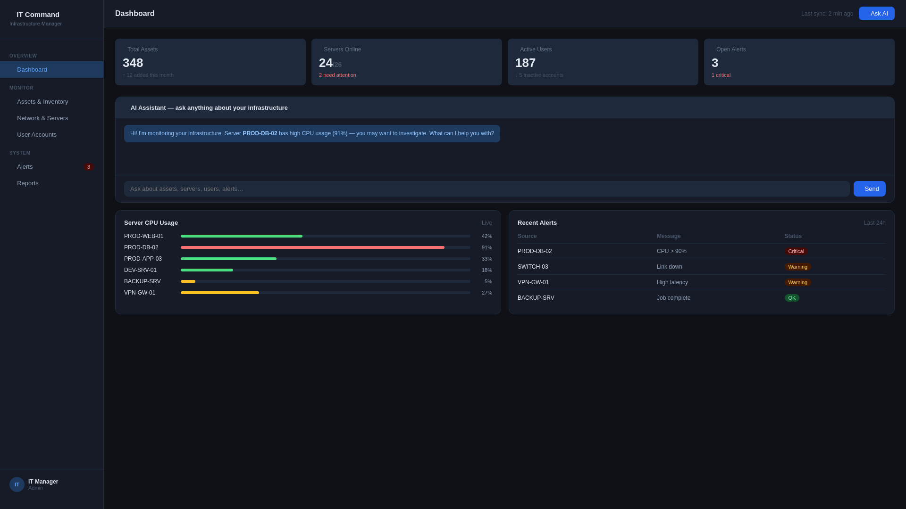Image resolution: width=906 pixels, height=509 pixels.
Task: Click the 'Live' indicator label
Action: click(487, 223)
